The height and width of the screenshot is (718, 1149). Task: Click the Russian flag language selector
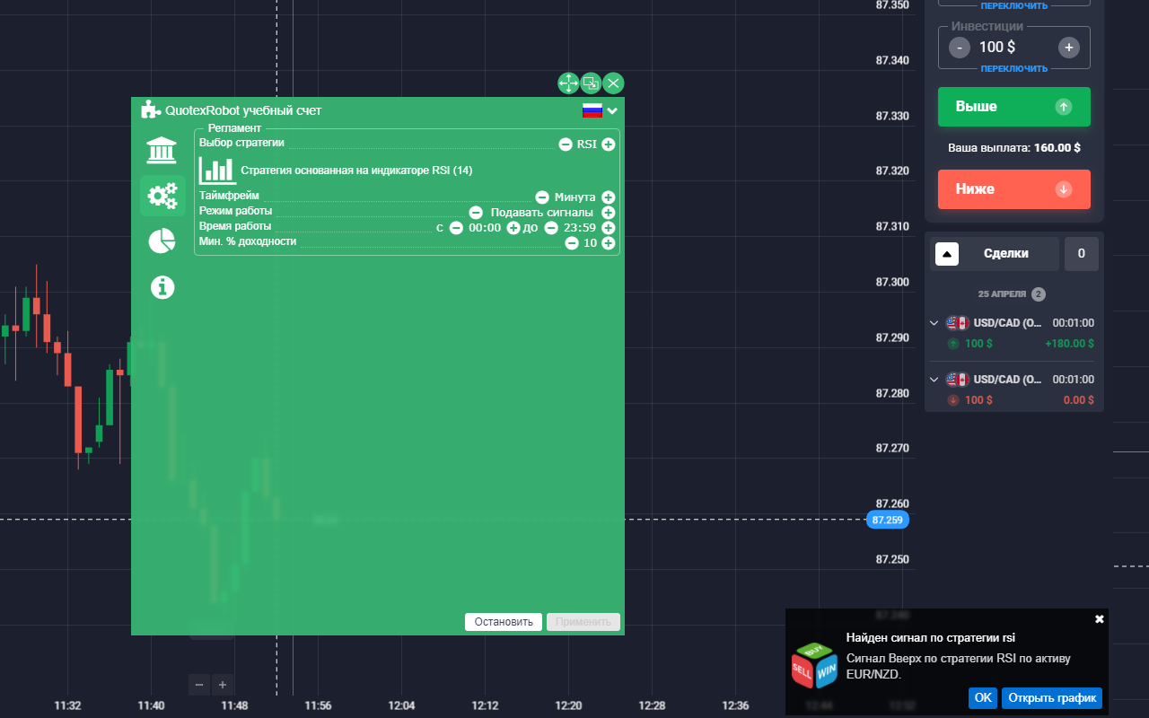tap(592, 110)
